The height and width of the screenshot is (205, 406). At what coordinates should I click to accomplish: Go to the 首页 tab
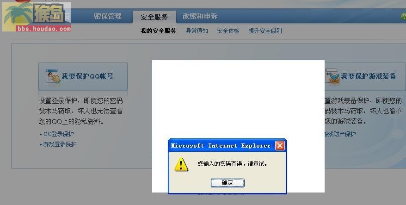pos(62,16)
